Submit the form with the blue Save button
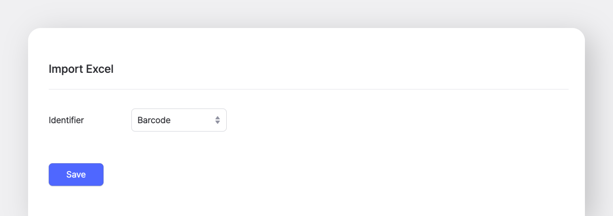 76,174
